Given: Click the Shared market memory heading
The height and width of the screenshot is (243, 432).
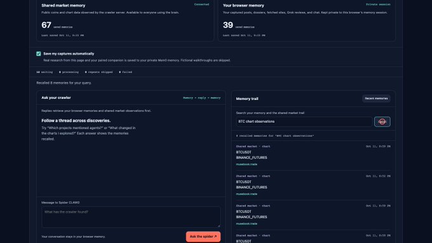Looking at the screenshot, I should tap(64, 6).
